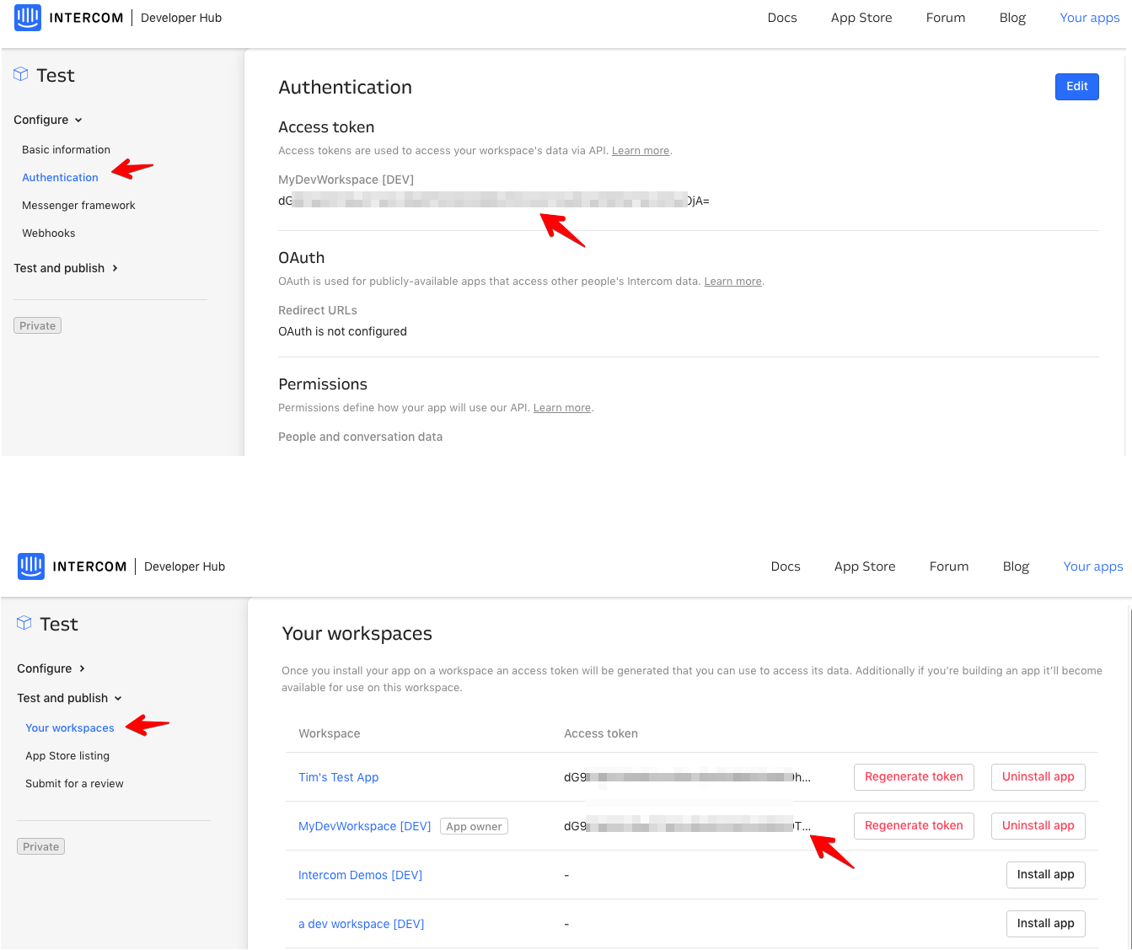Click the Intercom logo on the Authentication page
The width and height of the screenshot is (1132, 950).
28,18
